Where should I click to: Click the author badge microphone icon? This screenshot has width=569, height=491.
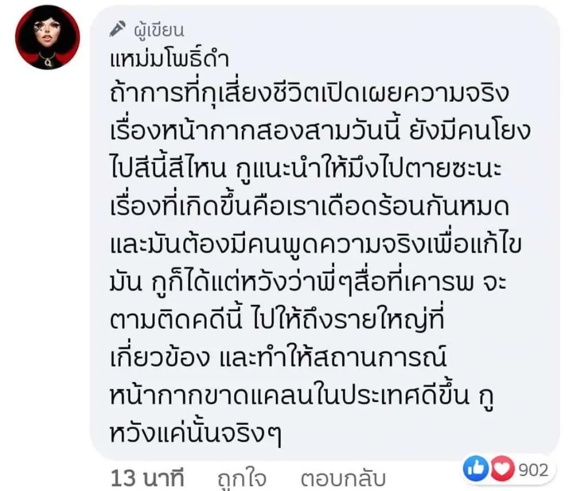(x=118, y=29)
